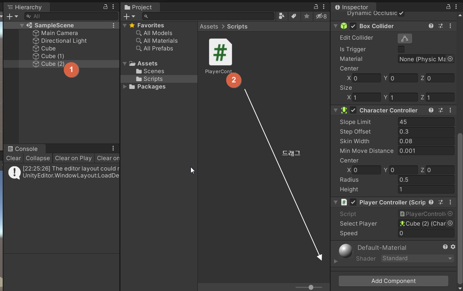Disable the Box Collider component
Screen dimensions: 463x291
(x=353, y=26)
